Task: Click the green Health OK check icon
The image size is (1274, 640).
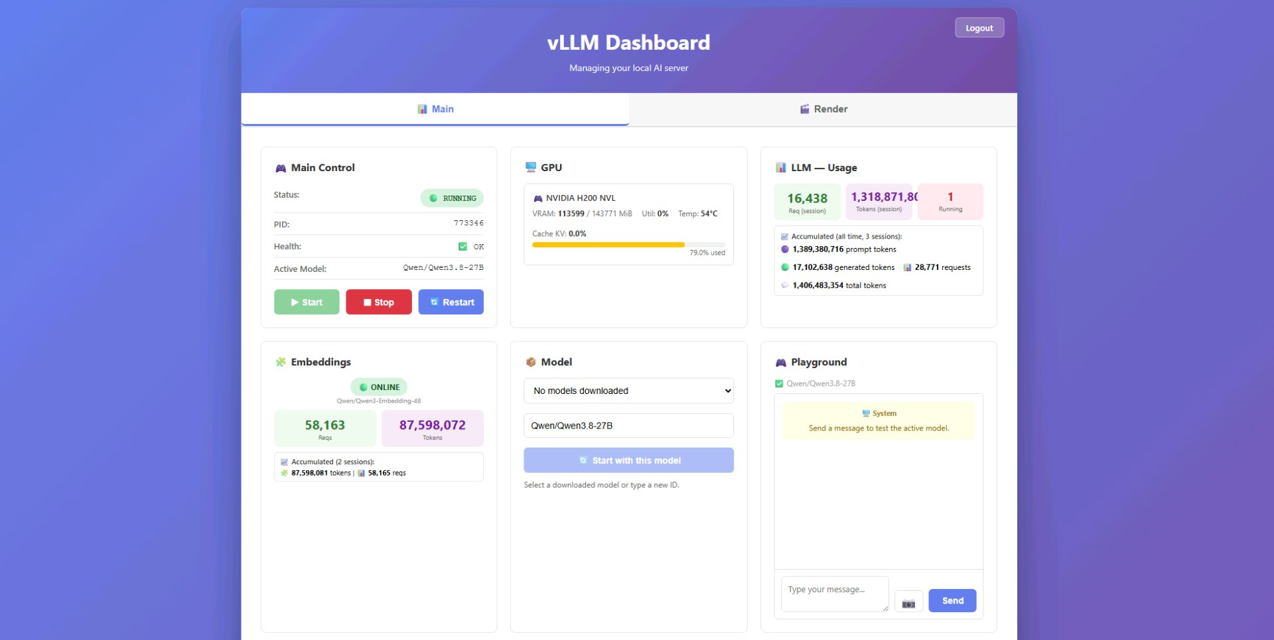Action: pos(462,247)
